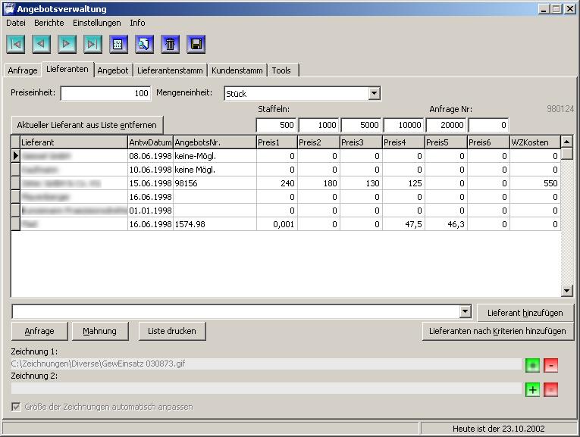
Task: Click the 'Liste drucken' button
Action: [172, 331]
